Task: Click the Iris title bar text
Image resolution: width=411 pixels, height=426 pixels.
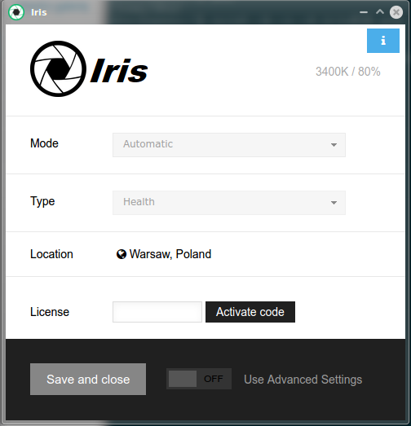Action: [x=39, y=12]
